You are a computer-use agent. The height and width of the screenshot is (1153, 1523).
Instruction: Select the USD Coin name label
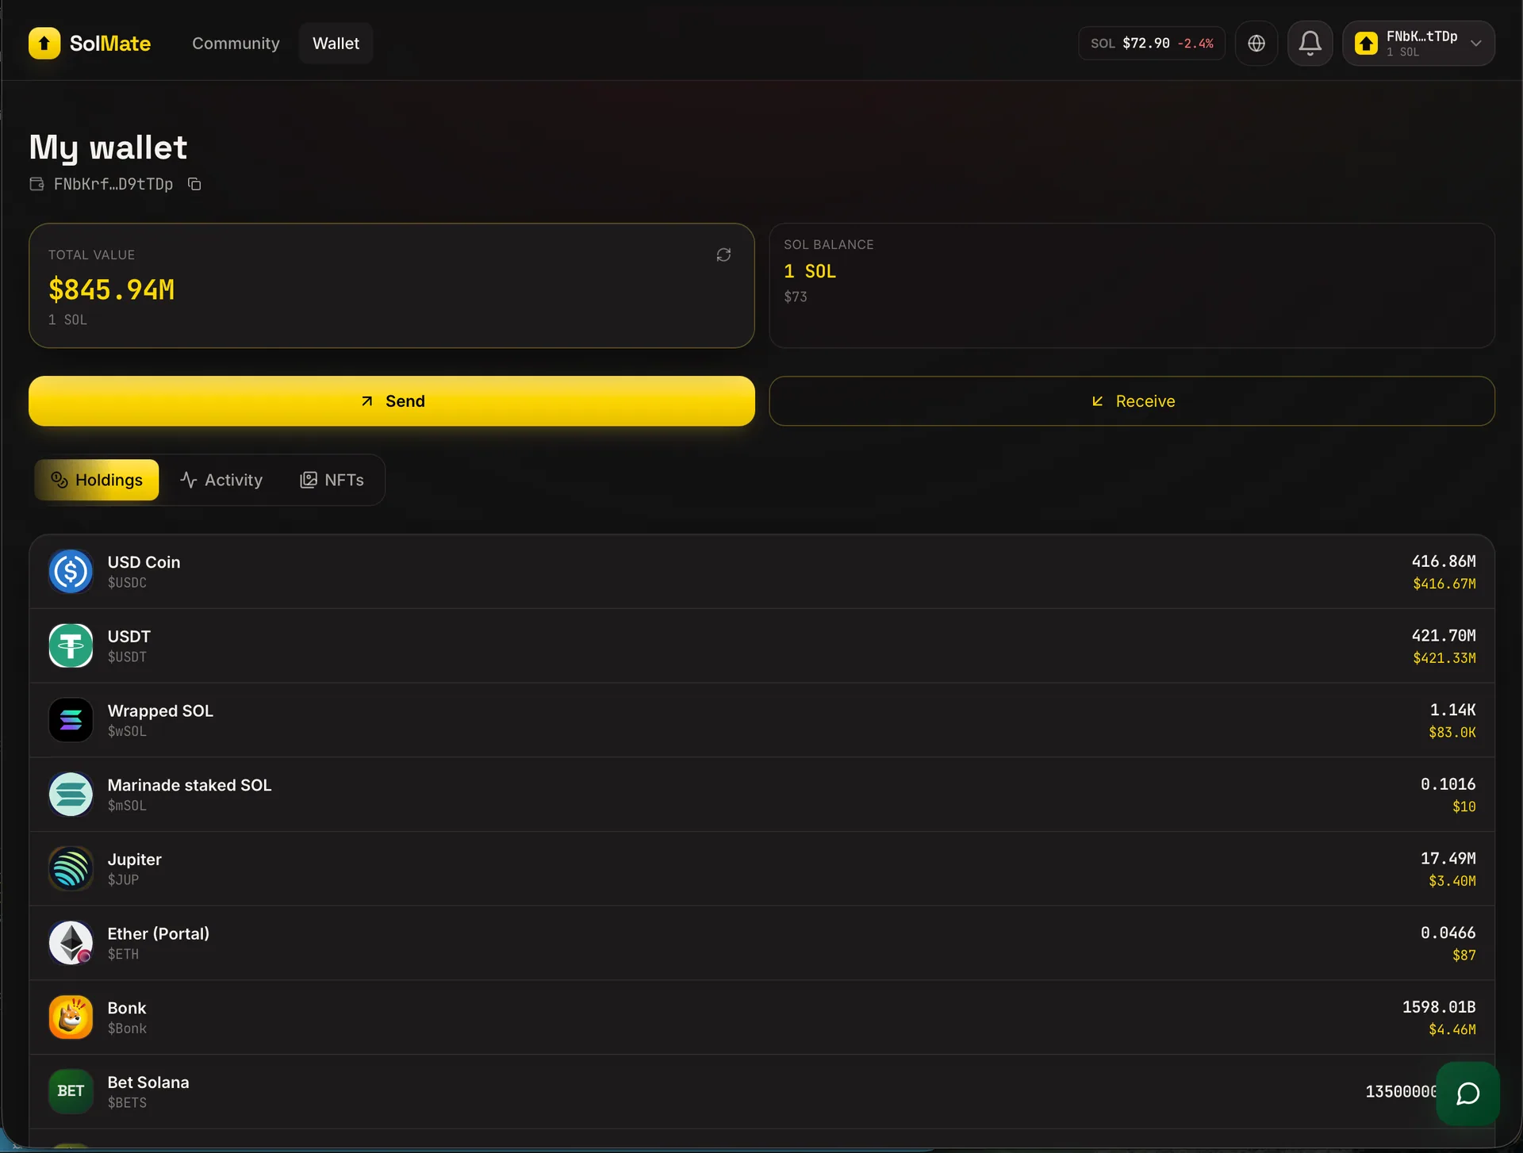point(144,562)
